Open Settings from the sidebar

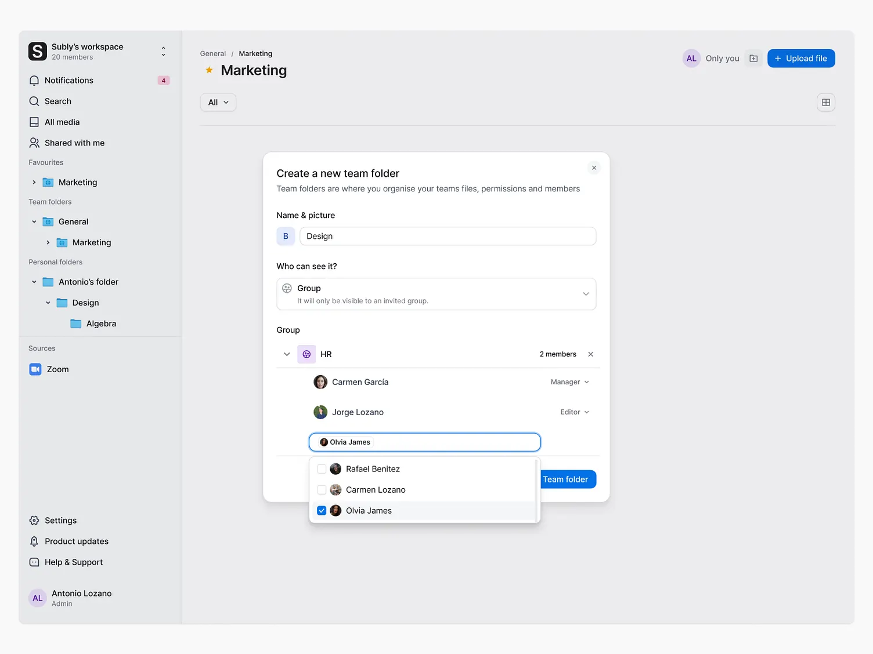point(60,520)
